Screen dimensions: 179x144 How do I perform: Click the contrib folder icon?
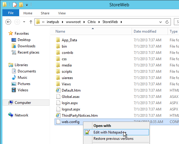(58, 52)
